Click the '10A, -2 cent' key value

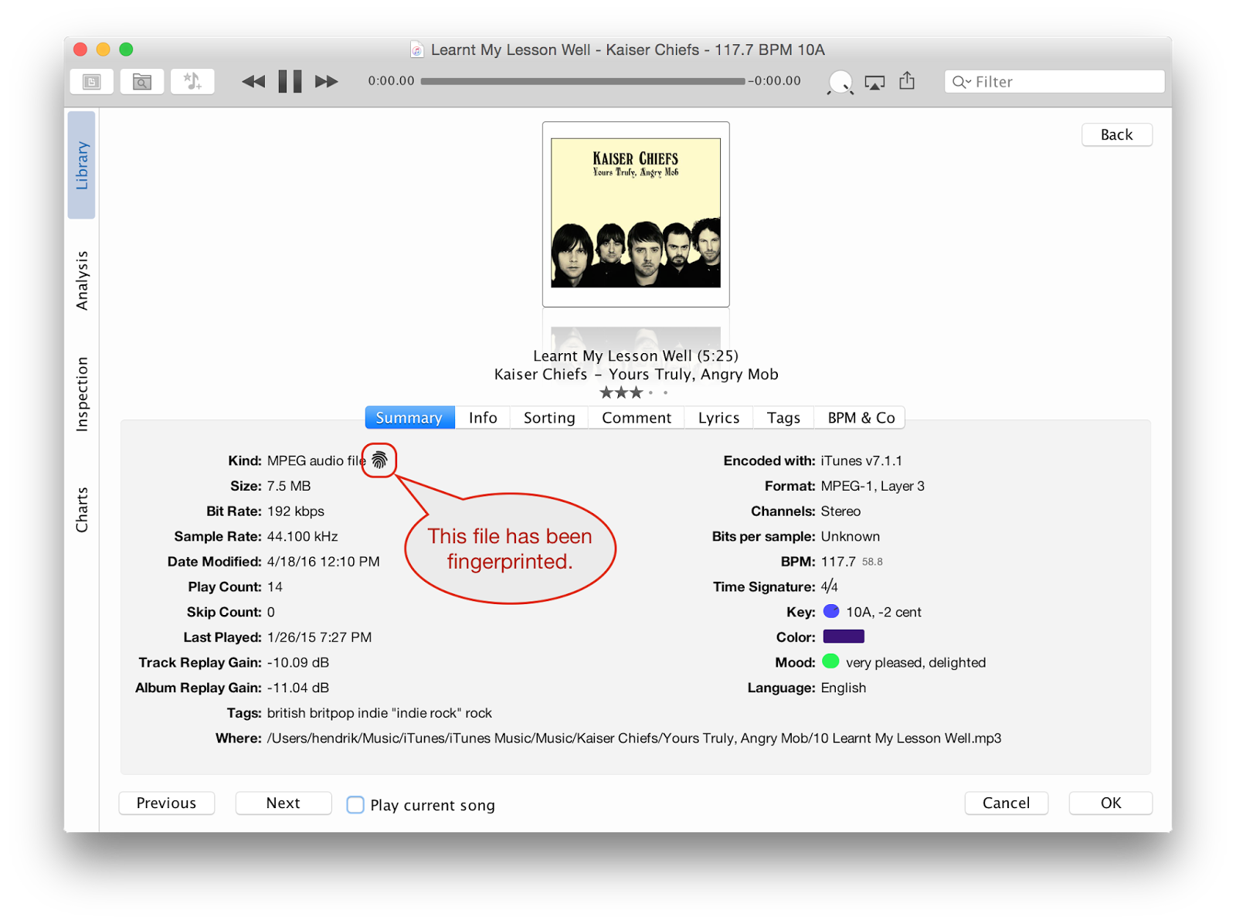[884, 612]
